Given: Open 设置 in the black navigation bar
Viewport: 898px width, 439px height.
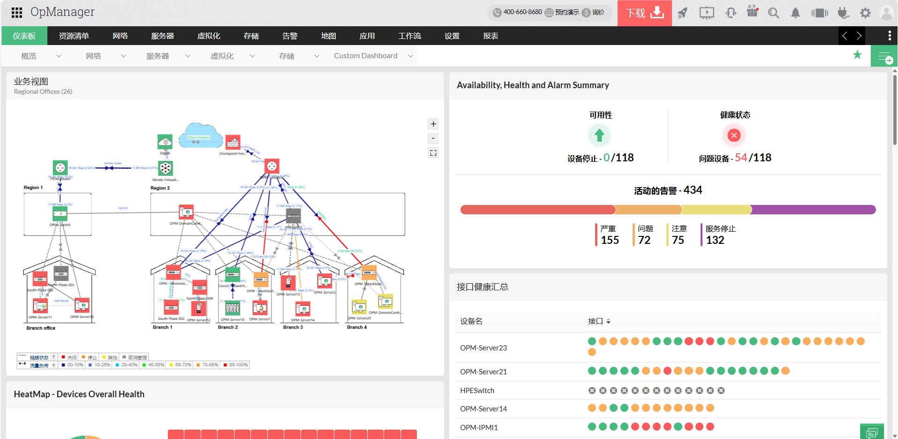Looking at the screenshot, I should pos(452,36).
